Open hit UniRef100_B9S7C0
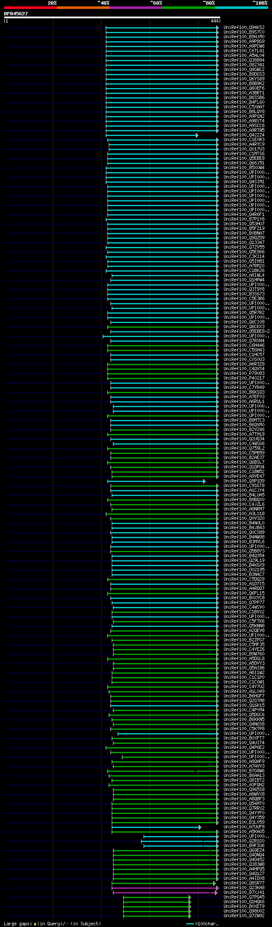 click(244, 32)
